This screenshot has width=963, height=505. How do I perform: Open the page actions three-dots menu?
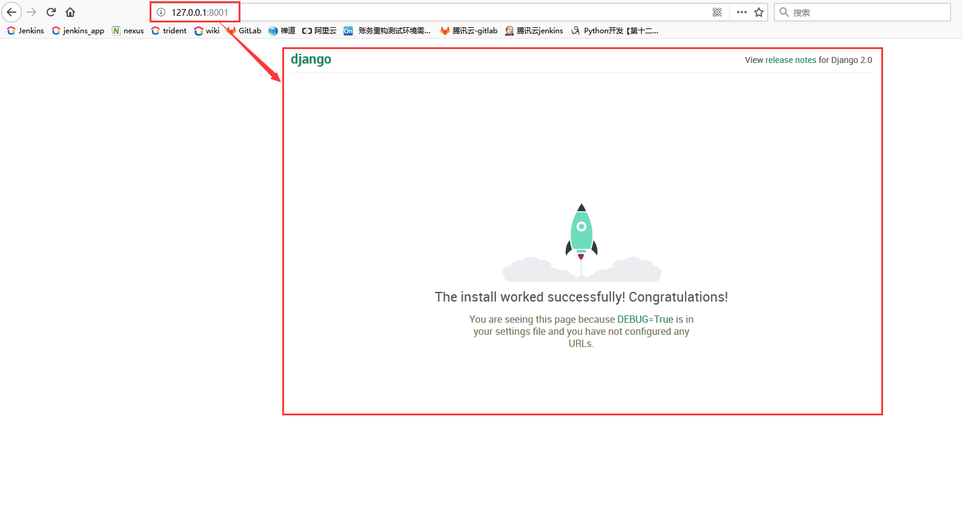pos(742,12)
